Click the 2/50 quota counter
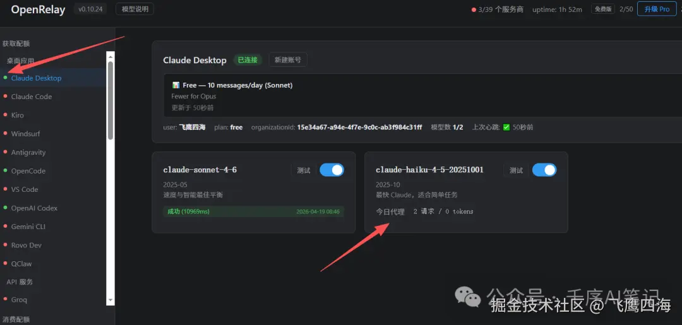Screen dimensions: 682x325 [626, 9]
